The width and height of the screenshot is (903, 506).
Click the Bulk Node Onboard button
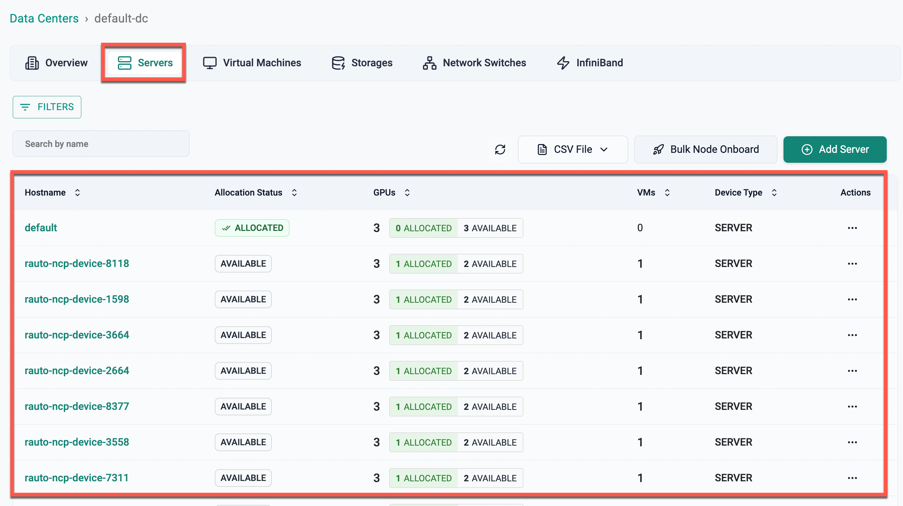click(706, 150)
